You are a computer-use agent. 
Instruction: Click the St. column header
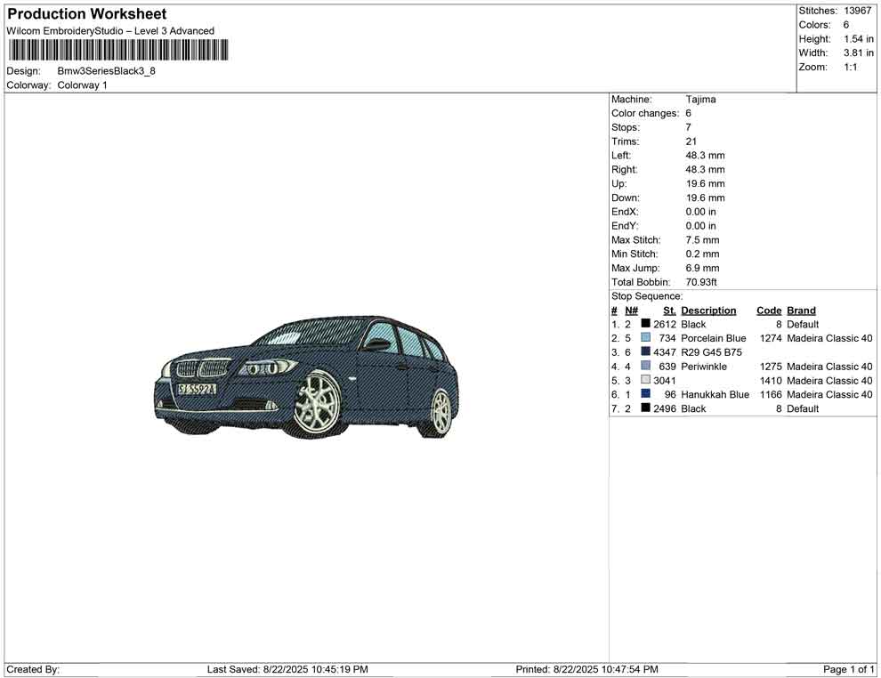(669, 311)
